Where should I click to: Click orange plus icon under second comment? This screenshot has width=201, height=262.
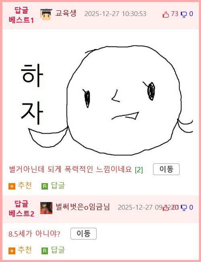click(12, 251)
